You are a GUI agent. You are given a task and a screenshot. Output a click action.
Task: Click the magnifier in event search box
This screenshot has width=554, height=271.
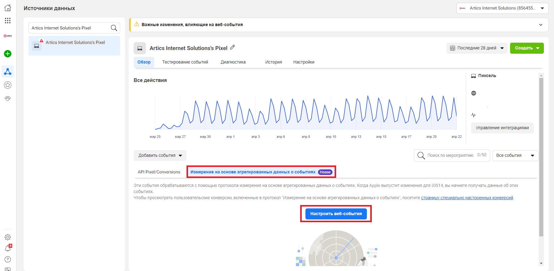[421, 156]
